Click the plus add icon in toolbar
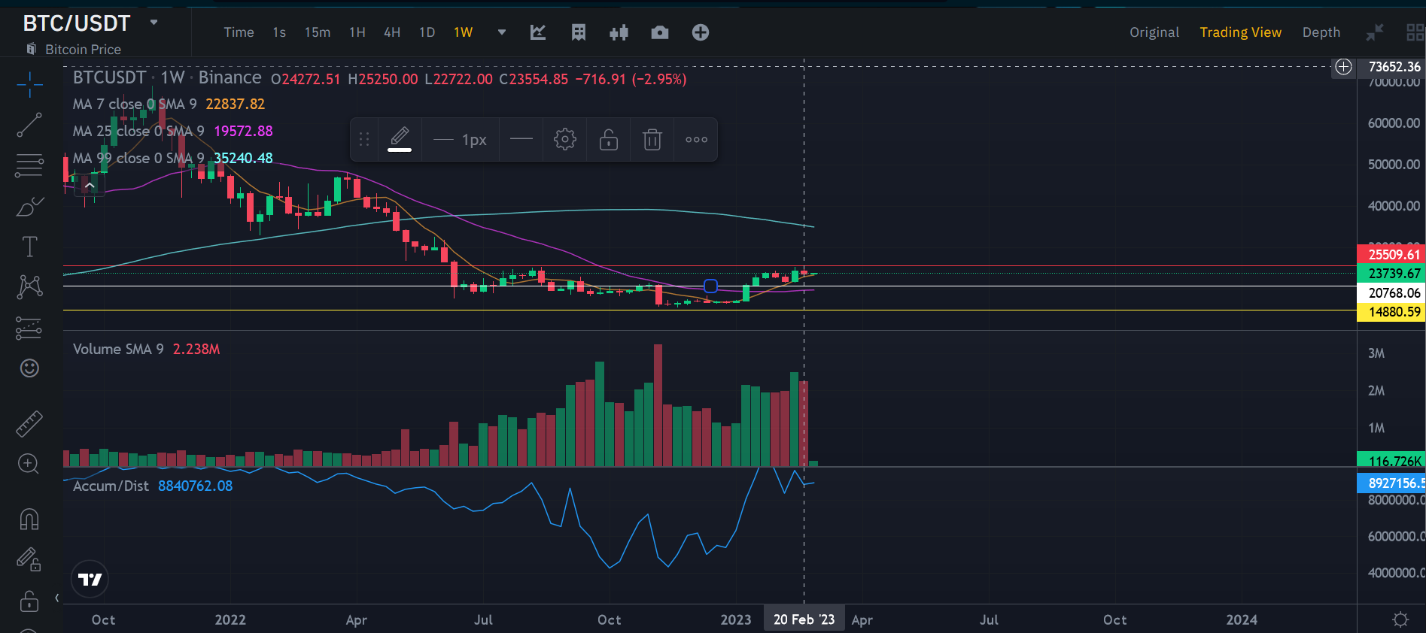 click(701, 32)
